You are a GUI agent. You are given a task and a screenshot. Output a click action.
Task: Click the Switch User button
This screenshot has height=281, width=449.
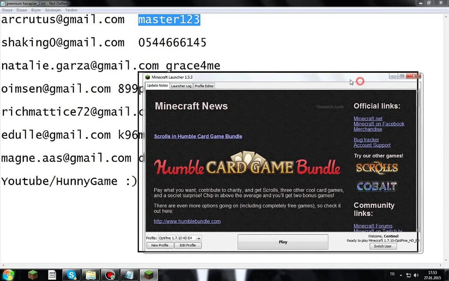383,246
